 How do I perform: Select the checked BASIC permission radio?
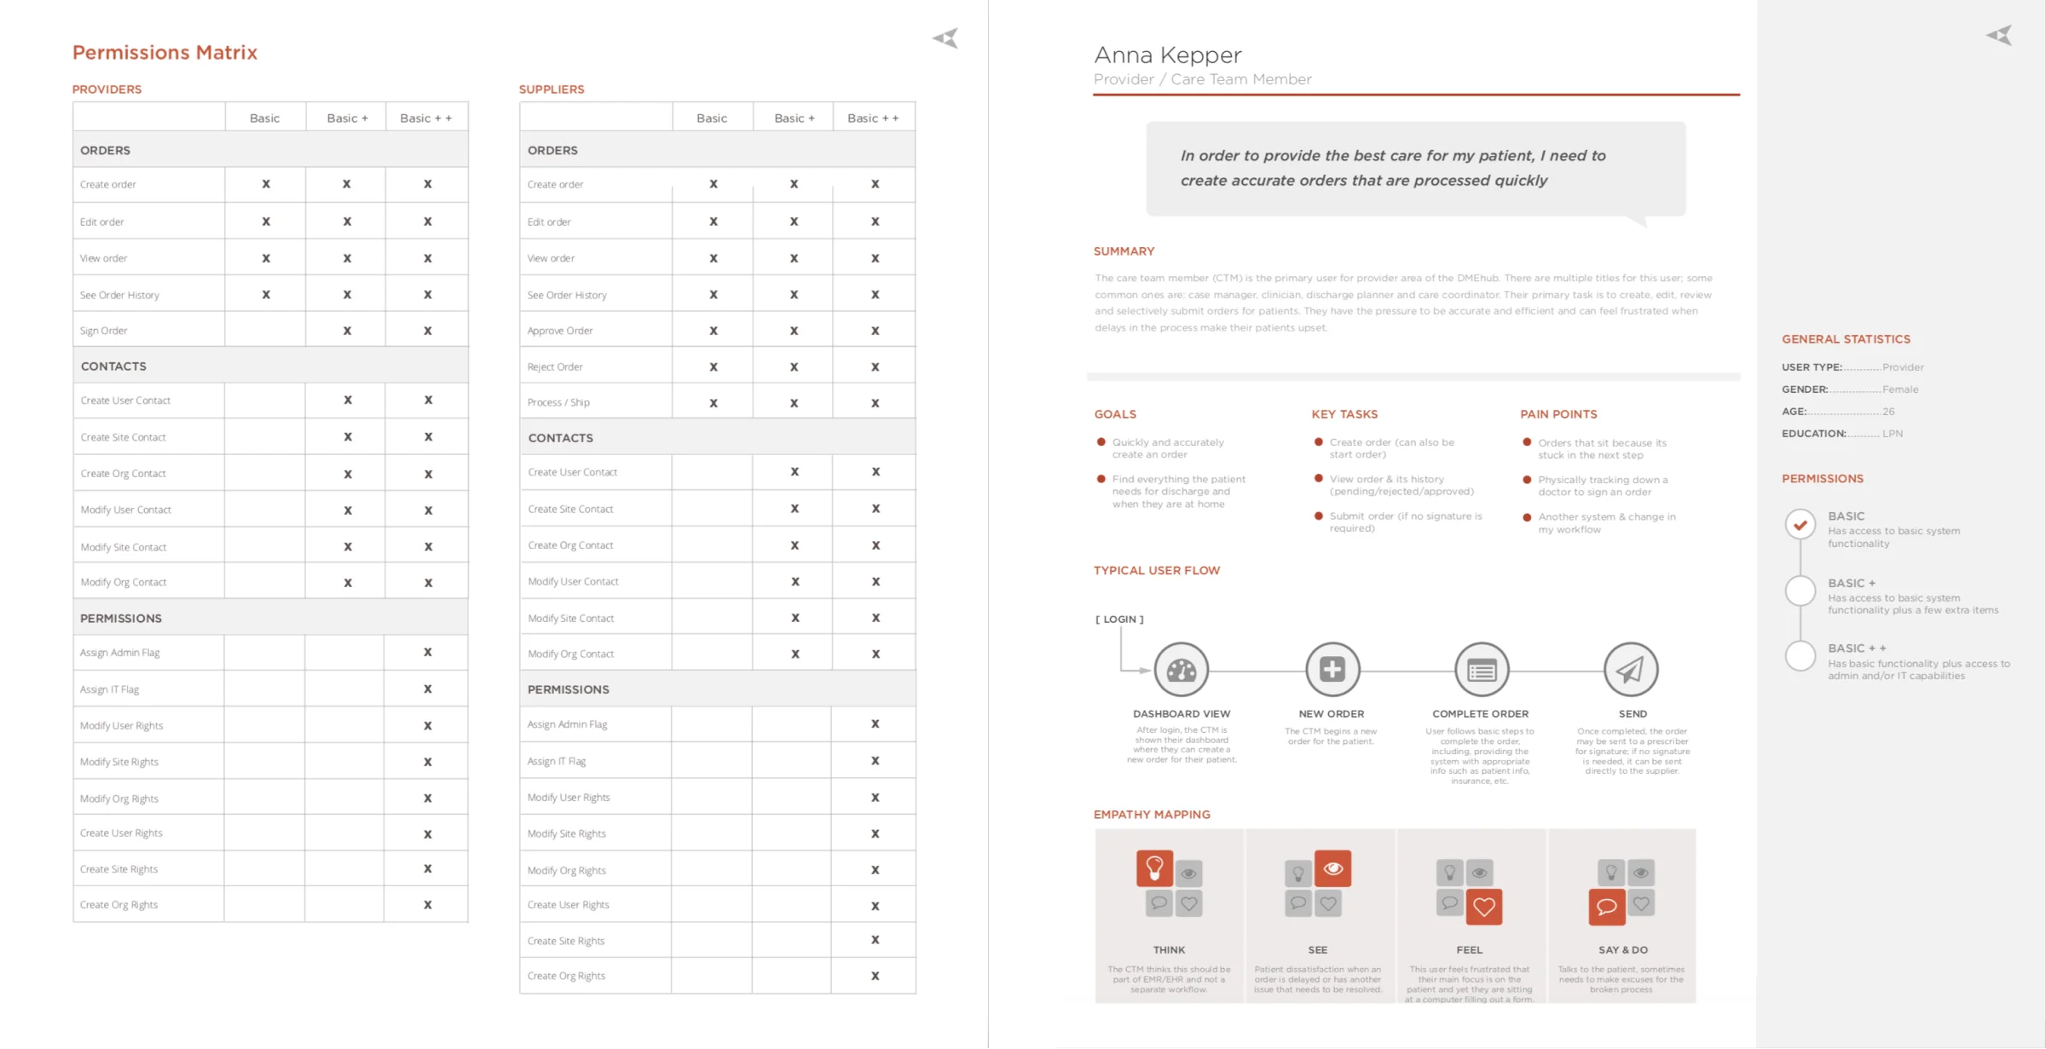point(1800,525)
